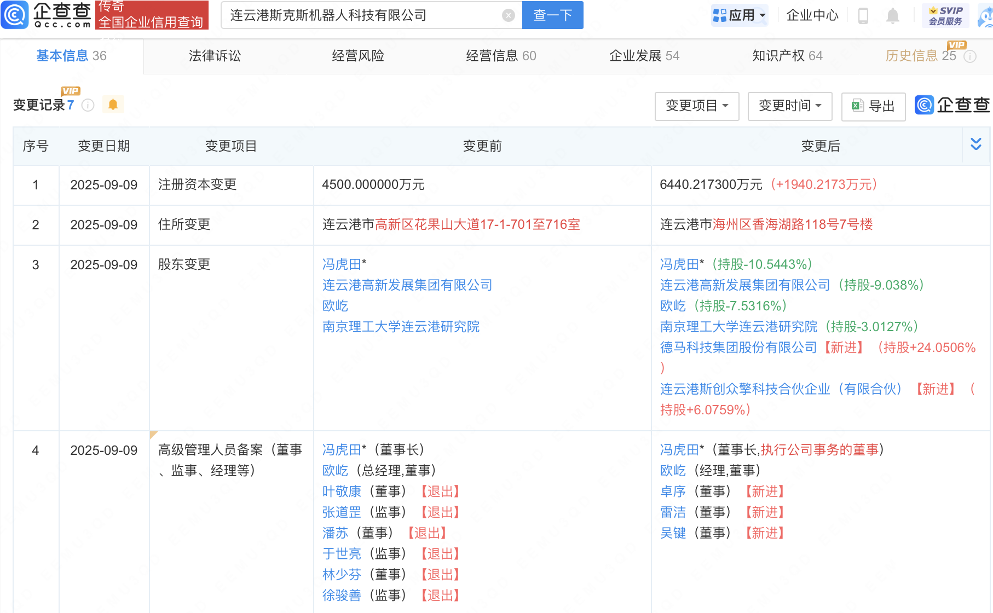Open the mobile phone app icon
Screen dimensions: 993x613
tap(863, 16)
